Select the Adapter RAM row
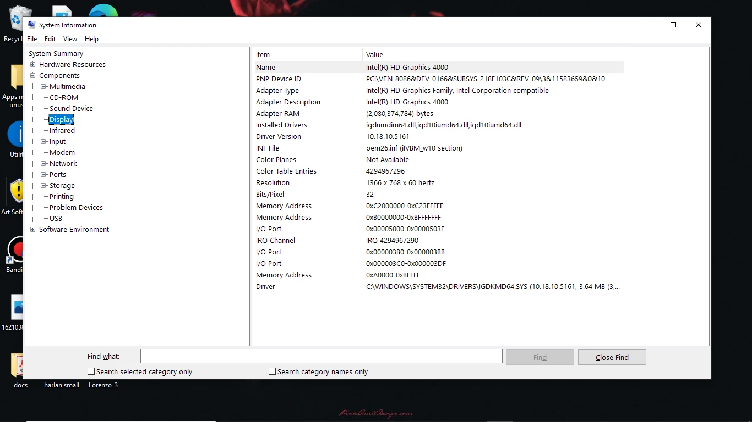Viewport: 752px width, 422px height. point(438,113)
